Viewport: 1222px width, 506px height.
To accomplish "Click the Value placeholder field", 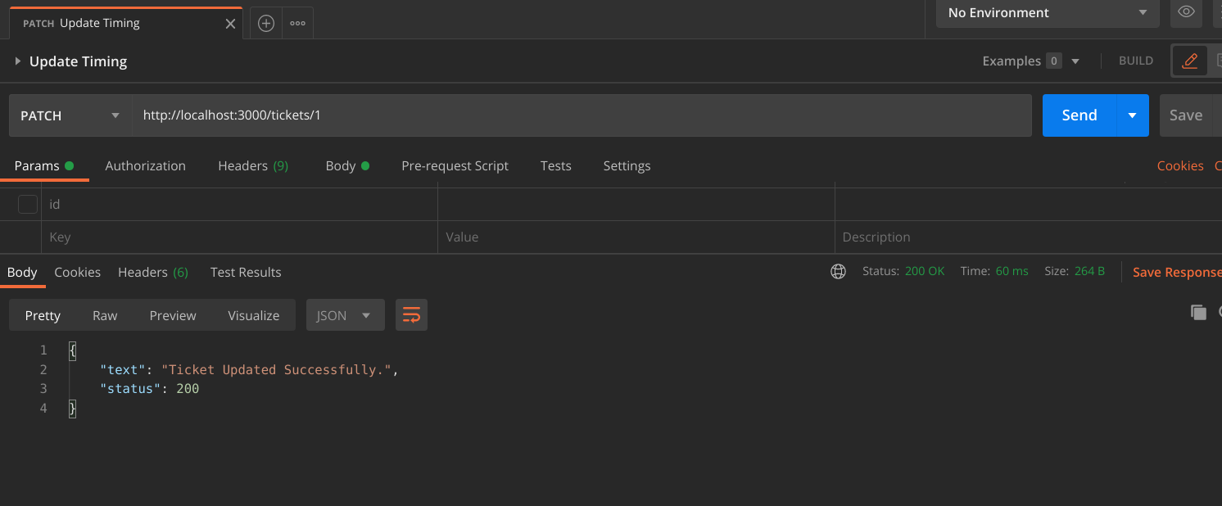I will pyautogui.click(x=636, y=237).
